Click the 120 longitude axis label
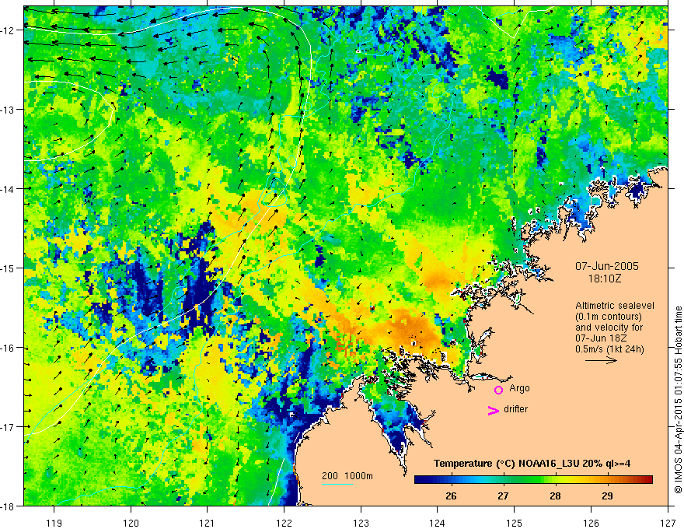 (x=131, y=523)
